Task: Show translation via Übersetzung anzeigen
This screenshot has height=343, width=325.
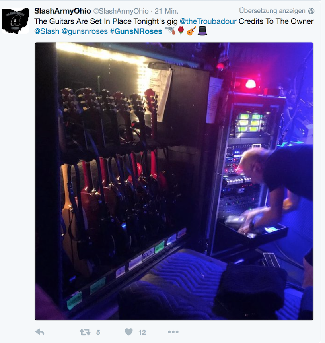Action: pyautogui.click(x=272, y=11)
